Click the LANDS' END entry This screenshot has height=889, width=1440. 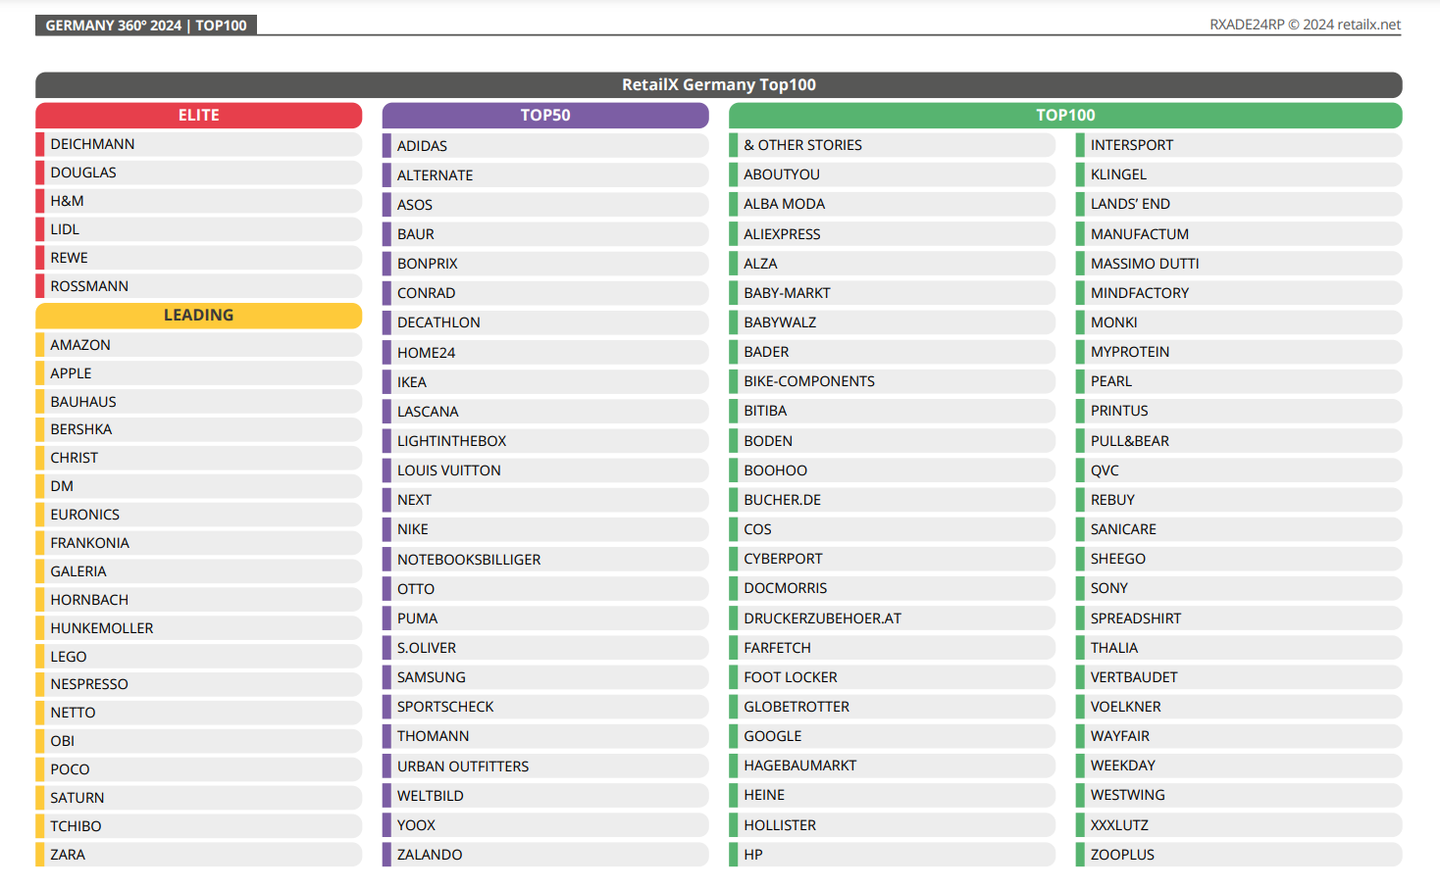tap(1239, 204)
